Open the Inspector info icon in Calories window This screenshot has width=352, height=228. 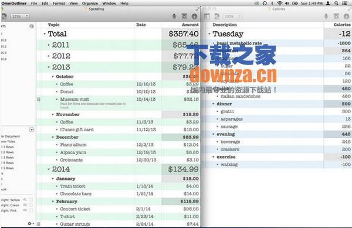(x=346, y=16)
